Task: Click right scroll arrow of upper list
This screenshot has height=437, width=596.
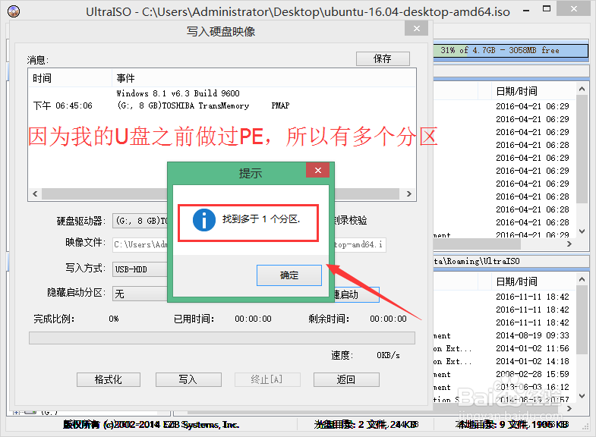Action: pos(569,244)
